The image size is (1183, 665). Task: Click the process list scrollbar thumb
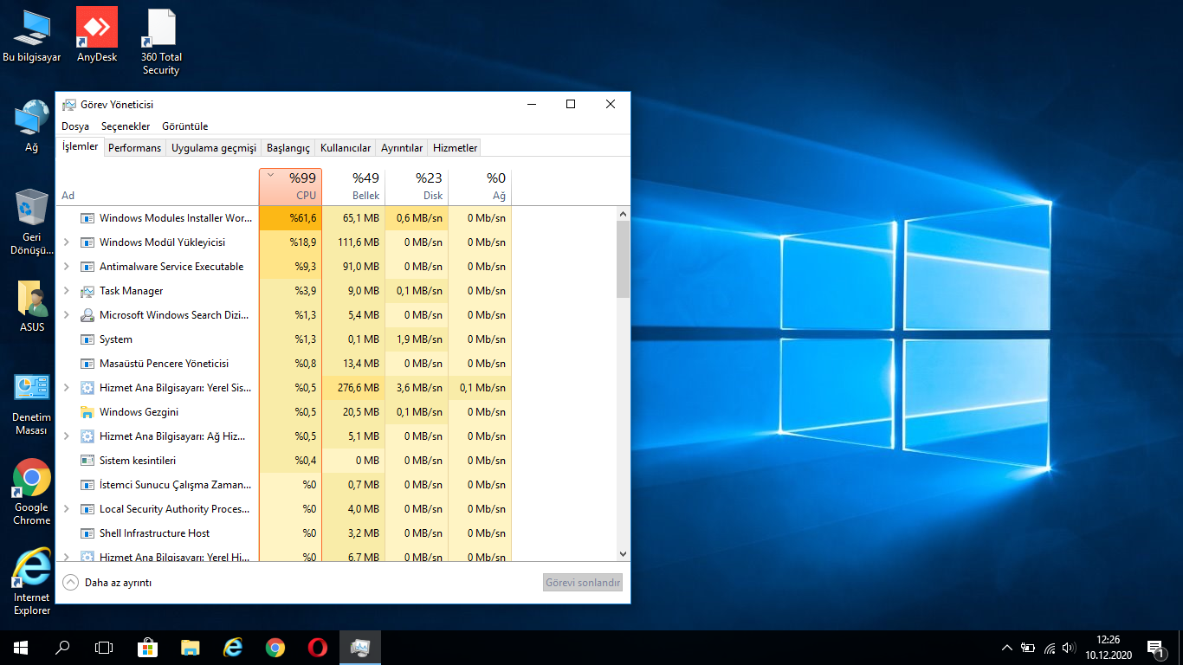click(x=624, y=259)
